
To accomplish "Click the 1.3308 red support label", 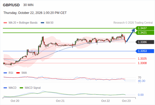I will coord(142,63).
